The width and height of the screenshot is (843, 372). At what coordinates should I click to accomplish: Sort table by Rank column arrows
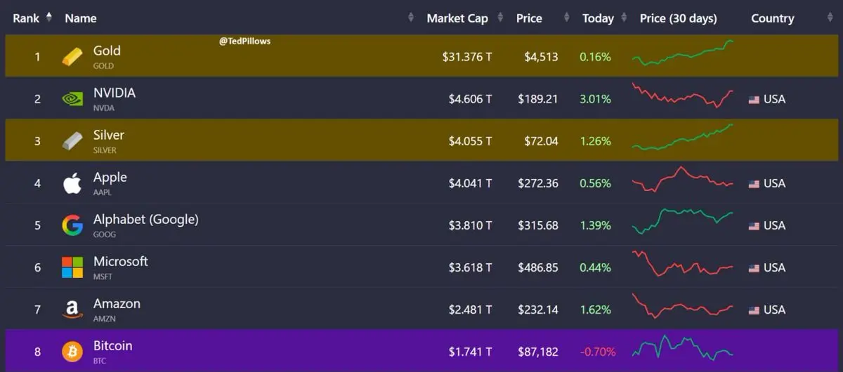pos(48,18)
